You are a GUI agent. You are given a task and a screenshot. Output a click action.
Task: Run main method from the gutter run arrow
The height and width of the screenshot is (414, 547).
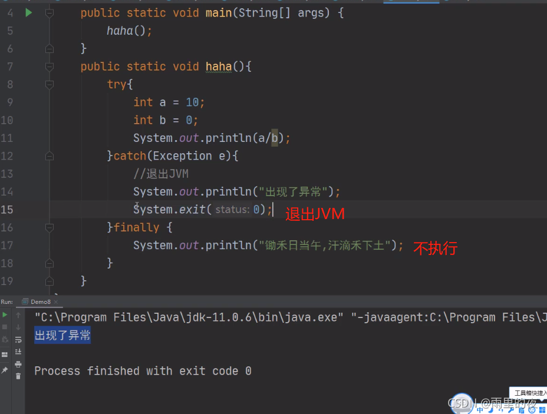point(28,12)
